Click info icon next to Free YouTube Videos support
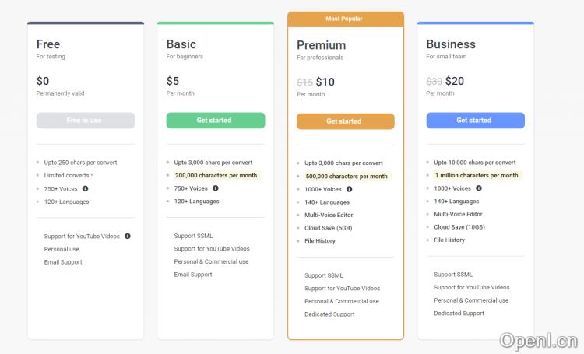 128,236
